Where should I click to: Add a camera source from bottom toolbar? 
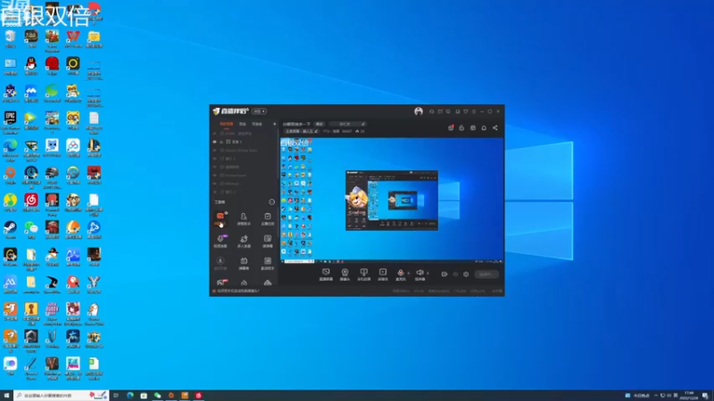point(345,274)
